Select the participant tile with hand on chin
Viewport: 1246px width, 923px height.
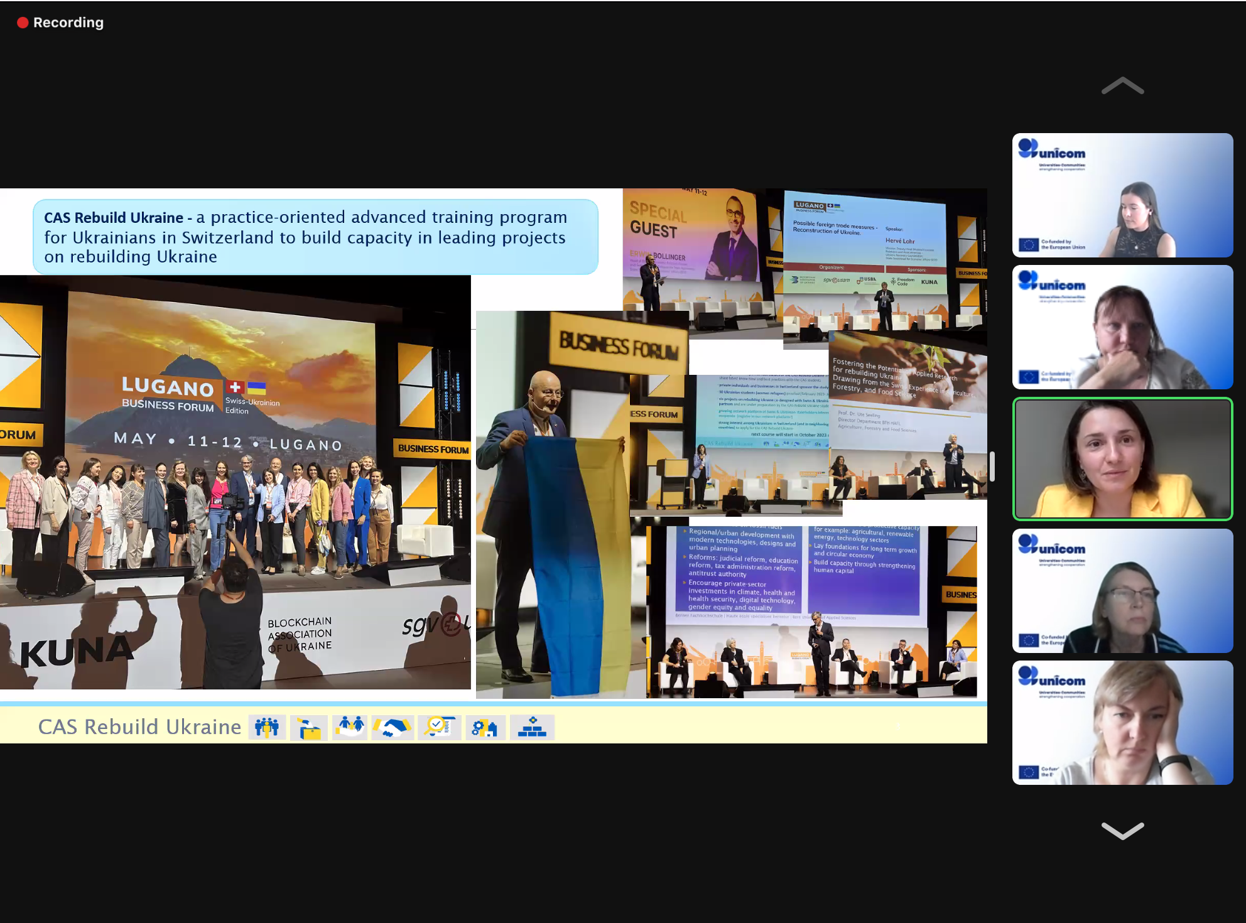1122,327
